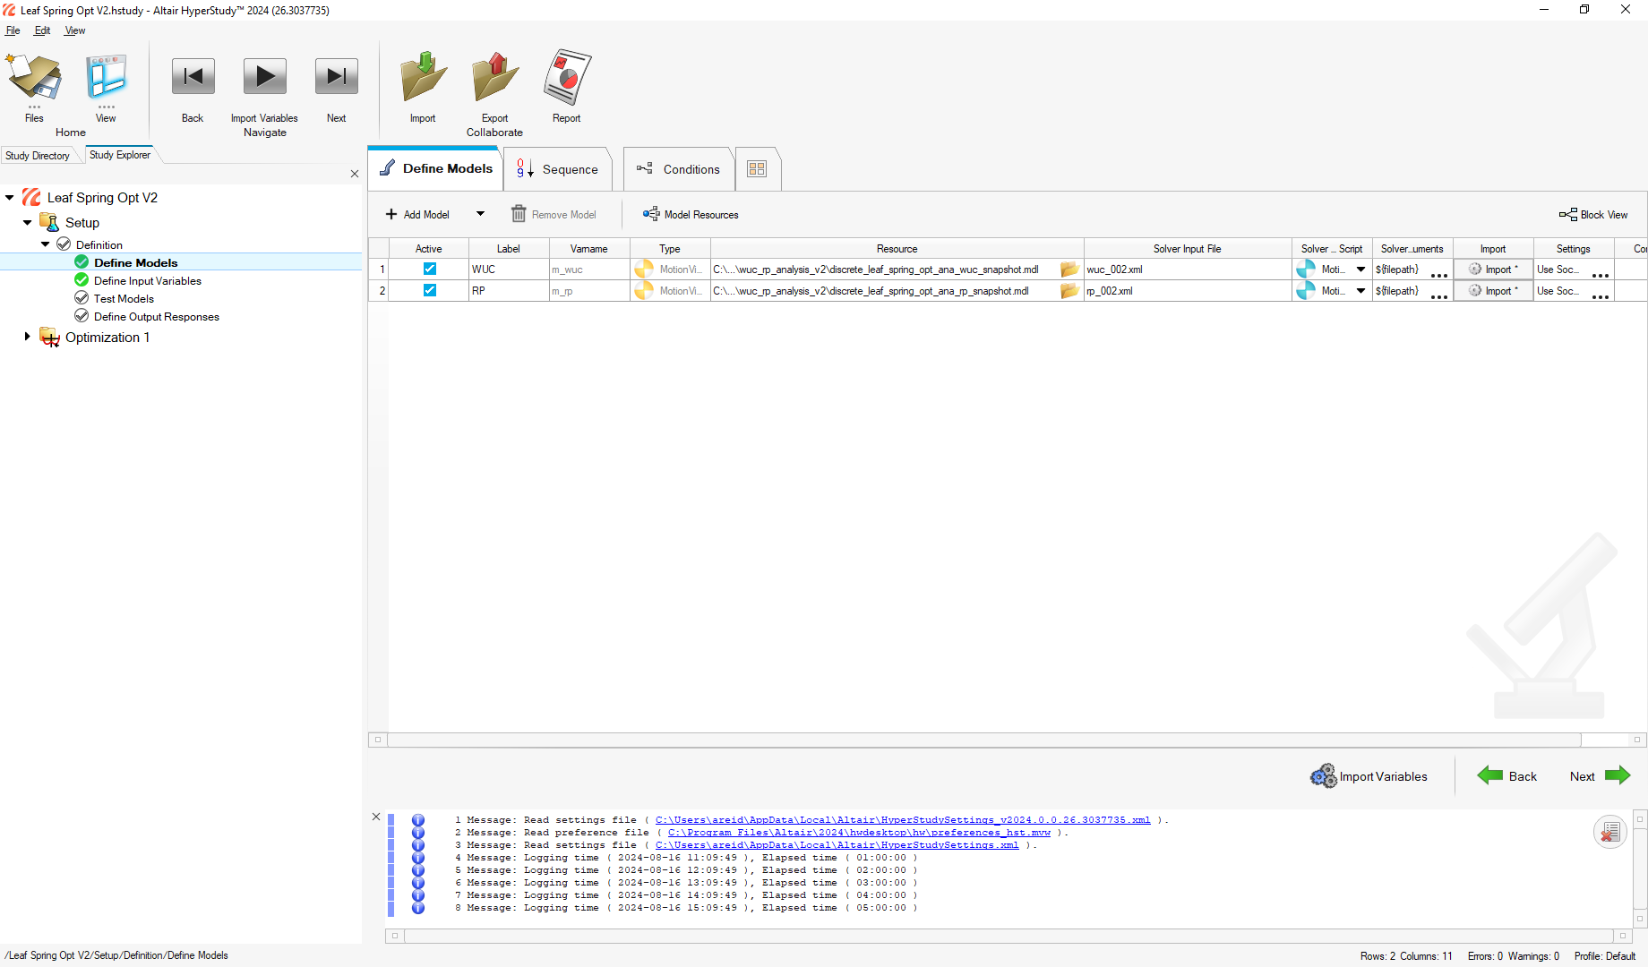Open solver script dropdown for WUC row

[1360, 270]
